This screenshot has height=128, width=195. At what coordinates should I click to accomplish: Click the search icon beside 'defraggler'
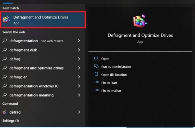[5, 77]
